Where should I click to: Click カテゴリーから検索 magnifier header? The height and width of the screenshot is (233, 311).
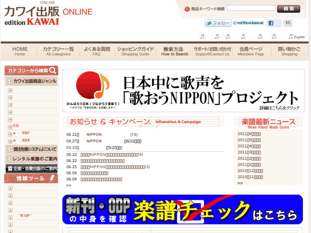[31, 71]
